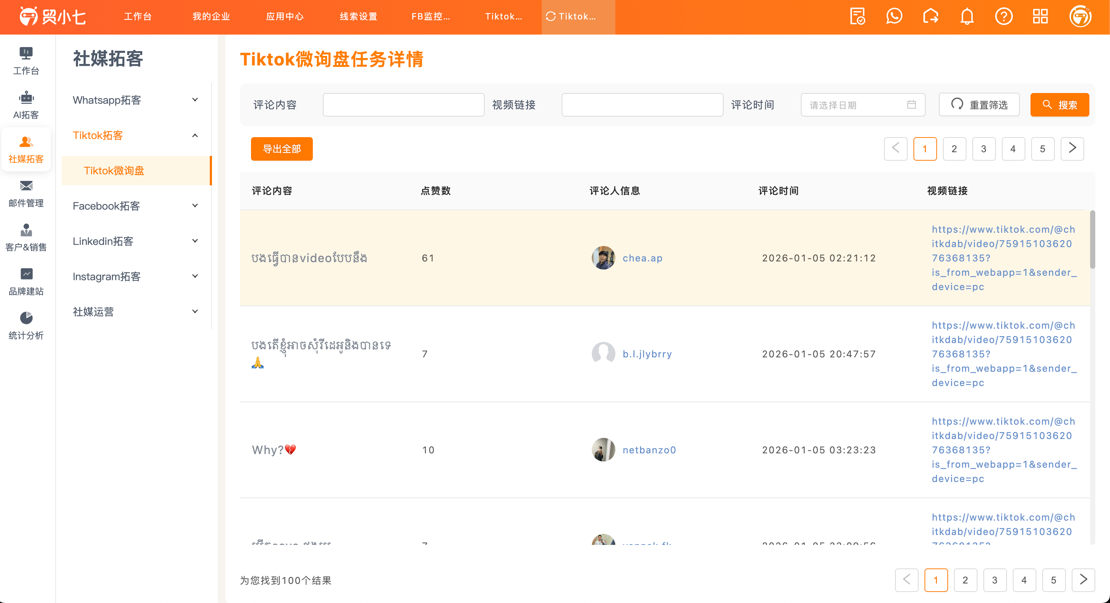Open AI拓客 in left sidebar

click(x=26, y=106)
